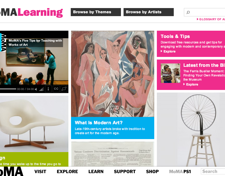Click Explore under Tools & Tips
Viewport: 225px width, 176px height.
[168, 51]
